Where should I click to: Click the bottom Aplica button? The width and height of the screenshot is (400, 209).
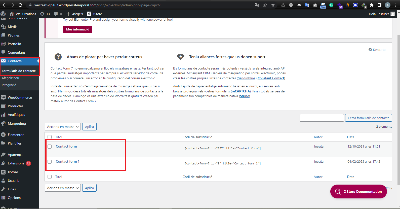89,188
